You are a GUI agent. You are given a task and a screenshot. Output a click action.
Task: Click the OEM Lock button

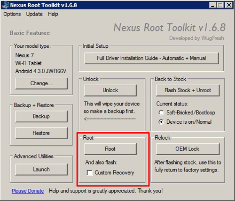188,149
